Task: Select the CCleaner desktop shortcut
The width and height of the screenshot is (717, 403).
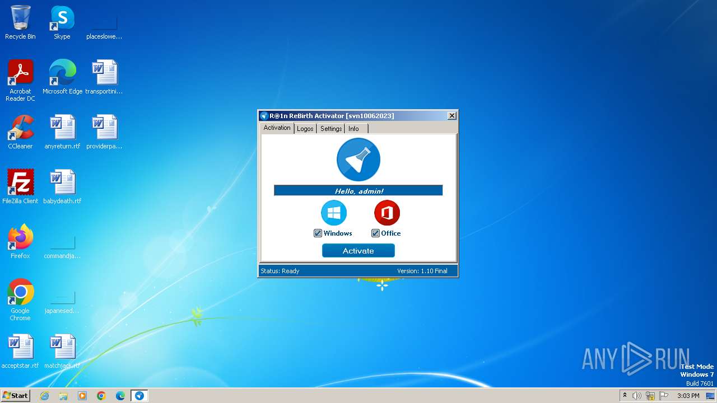Action: tap(20, 133)
